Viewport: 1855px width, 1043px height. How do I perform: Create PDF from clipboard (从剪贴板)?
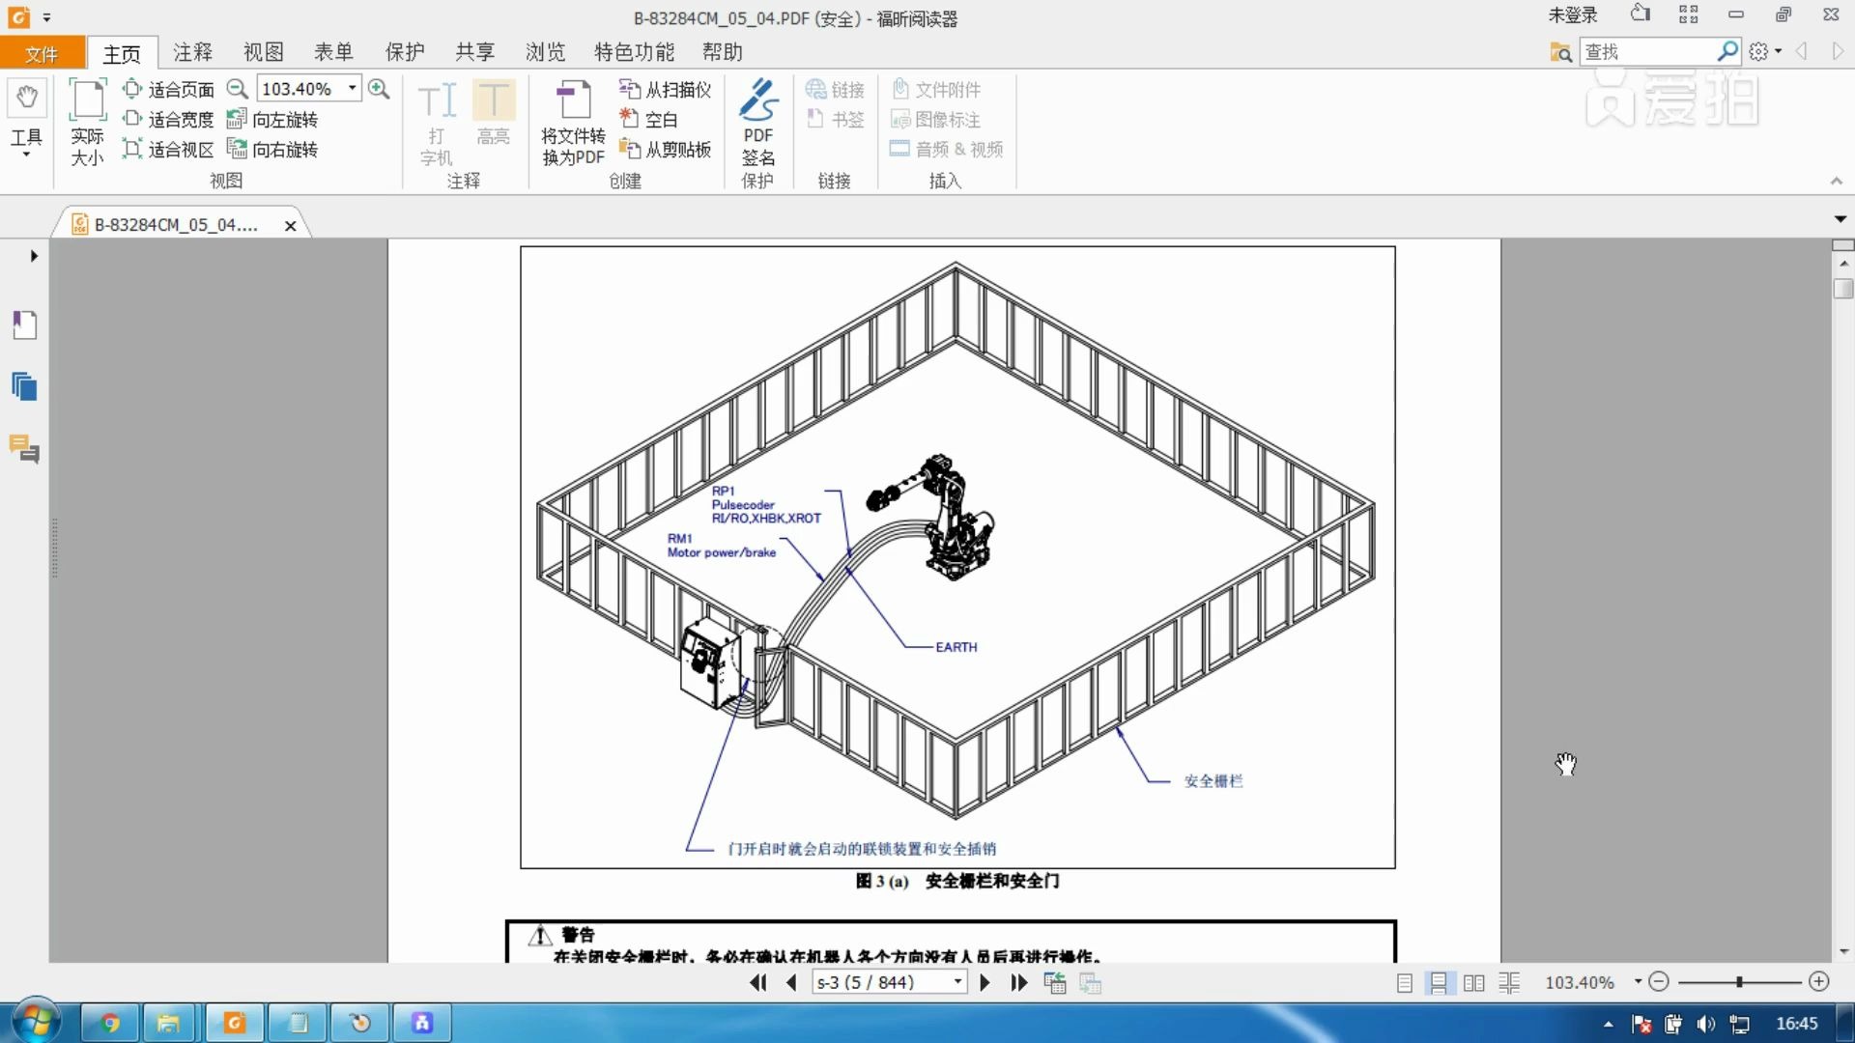click(x=665, y=150)
